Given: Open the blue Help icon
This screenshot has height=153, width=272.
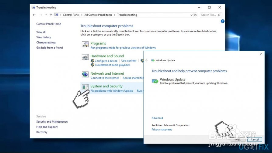Looking at the screenshot, I should point(223,21).
